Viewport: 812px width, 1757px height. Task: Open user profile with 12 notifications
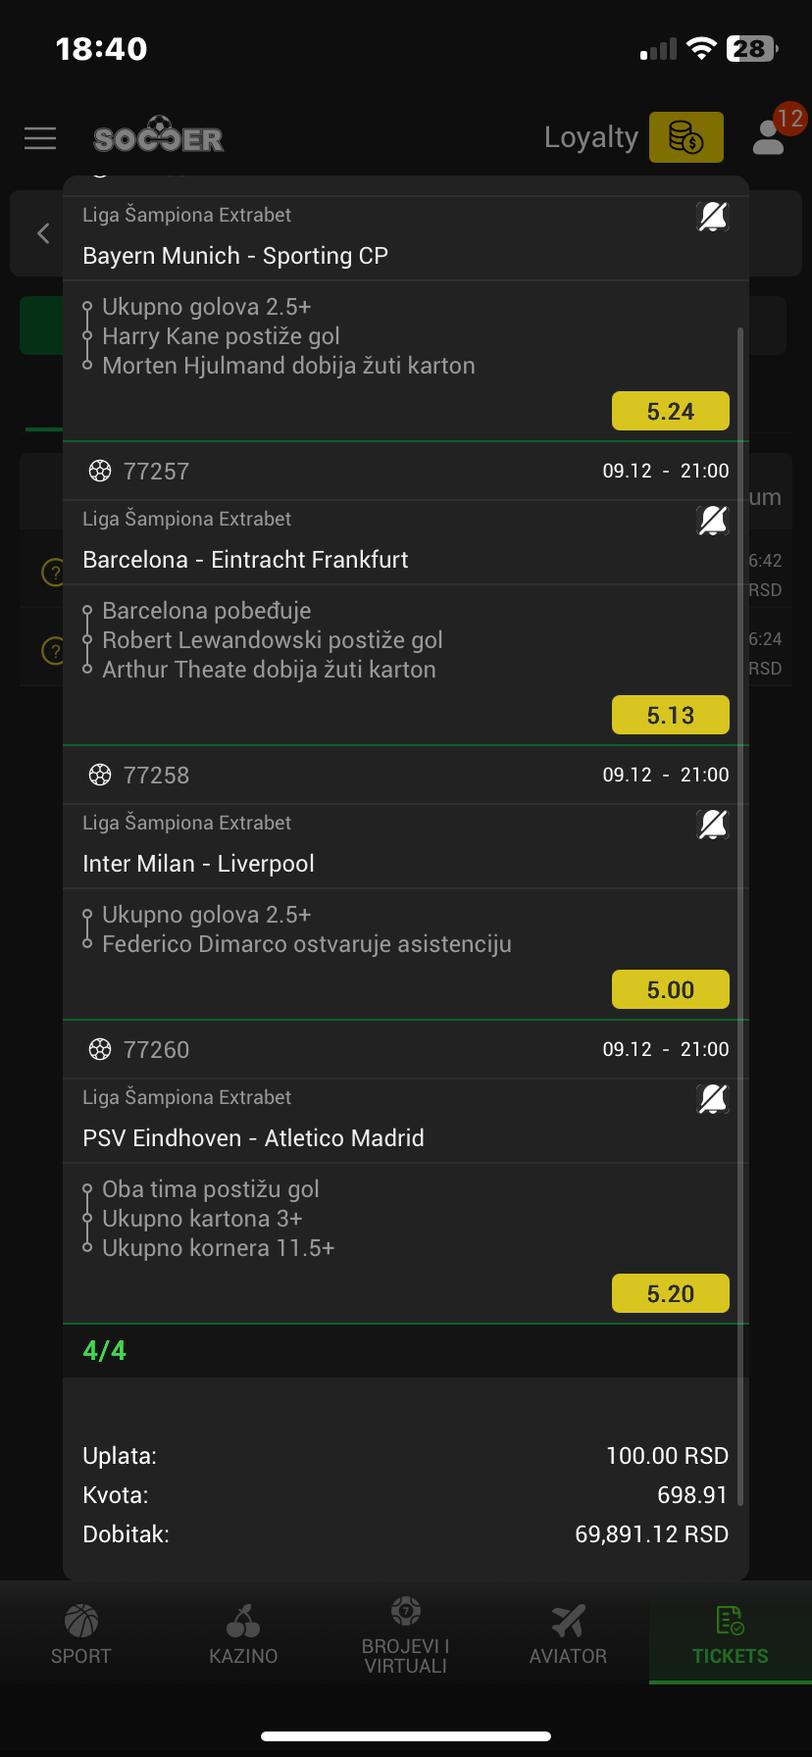(x=771, y=136)
